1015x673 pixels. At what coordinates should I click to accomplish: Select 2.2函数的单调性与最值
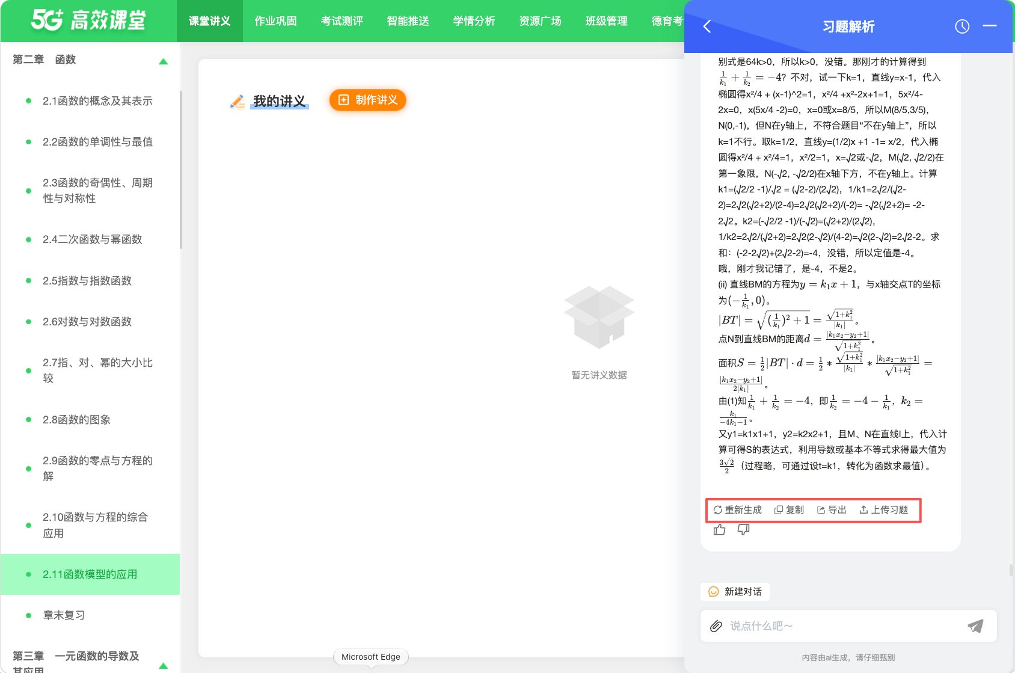pyautogui.click(x=90, y=142)
